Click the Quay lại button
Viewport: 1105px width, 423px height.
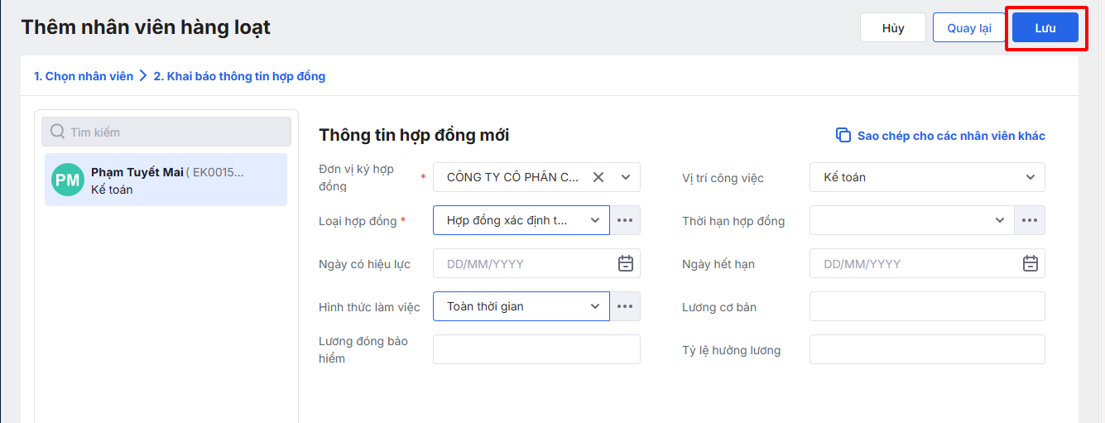968,27
